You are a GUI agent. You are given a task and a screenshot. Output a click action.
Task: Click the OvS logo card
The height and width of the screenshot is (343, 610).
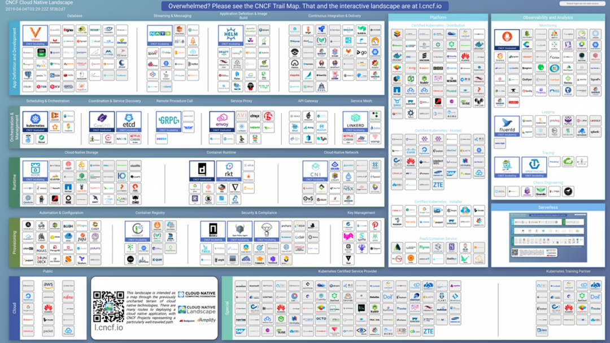point(308,199)
